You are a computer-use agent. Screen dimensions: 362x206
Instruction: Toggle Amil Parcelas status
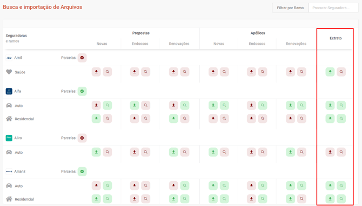[x=82, y=58]
